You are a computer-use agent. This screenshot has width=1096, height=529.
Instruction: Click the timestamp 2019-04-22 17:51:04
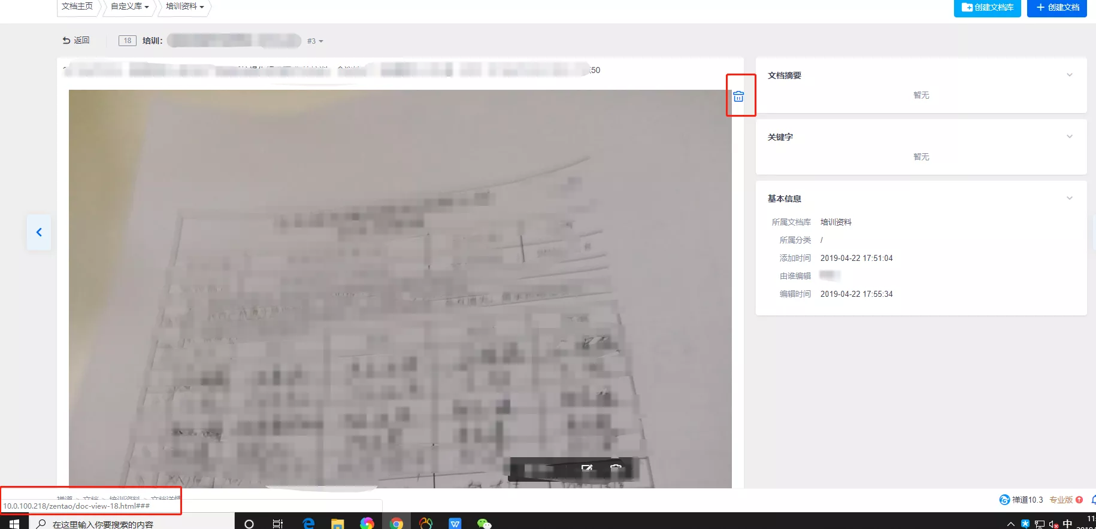tap(856, 258)
